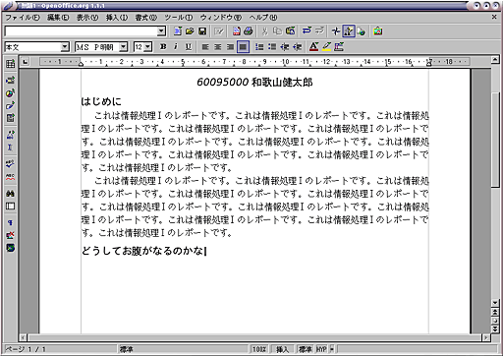The image size is (503, 356).
Task: Click 挿入 insert mode in status bar
Action: [x=282, y=349]
